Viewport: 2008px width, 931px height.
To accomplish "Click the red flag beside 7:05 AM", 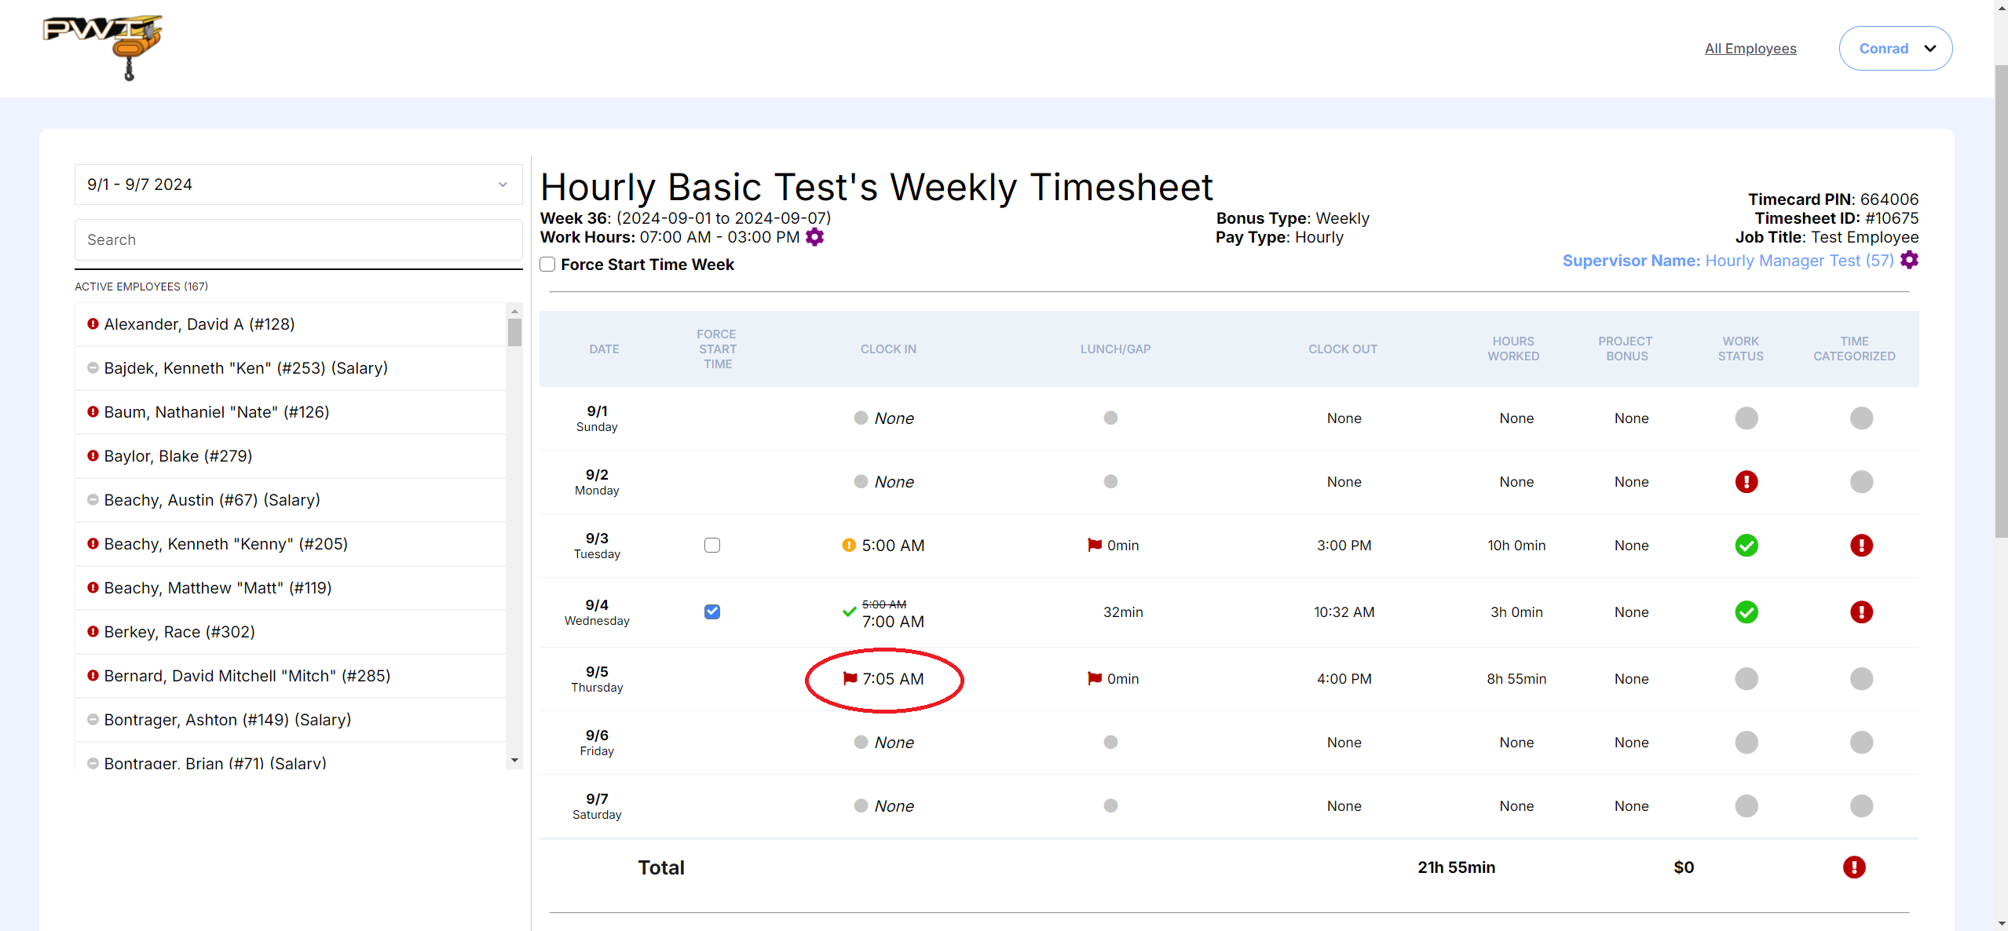I will pyautogui.click(x=850, y=678).
